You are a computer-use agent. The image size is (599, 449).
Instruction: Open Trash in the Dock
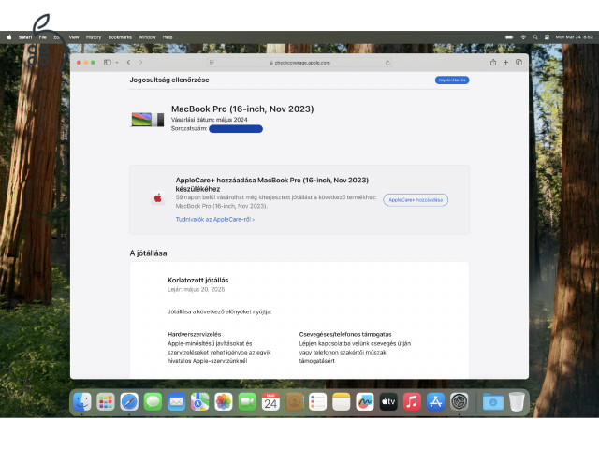coord(517,401)
